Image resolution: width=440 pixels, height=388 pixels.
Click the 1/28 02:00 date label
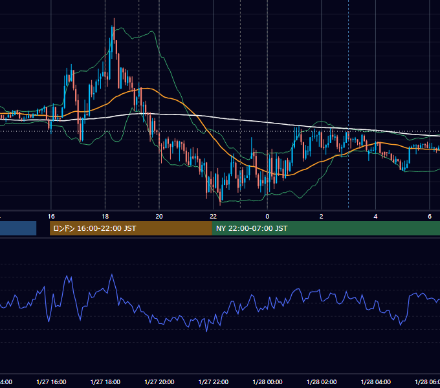point(322,382)
